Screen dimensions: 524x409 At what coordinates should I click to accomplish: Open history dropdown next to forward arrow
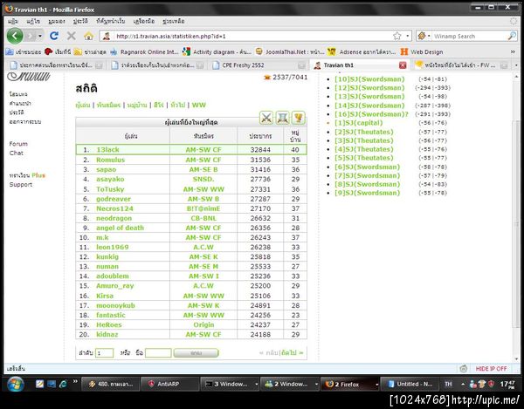coord(40,36)
